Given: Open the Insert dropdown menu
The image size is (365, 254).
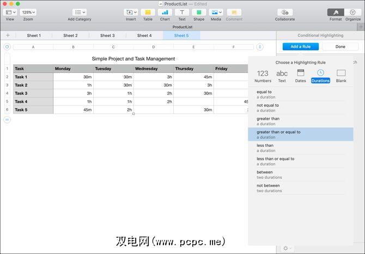Looking at the screenshot, I should tap(131, 12).
